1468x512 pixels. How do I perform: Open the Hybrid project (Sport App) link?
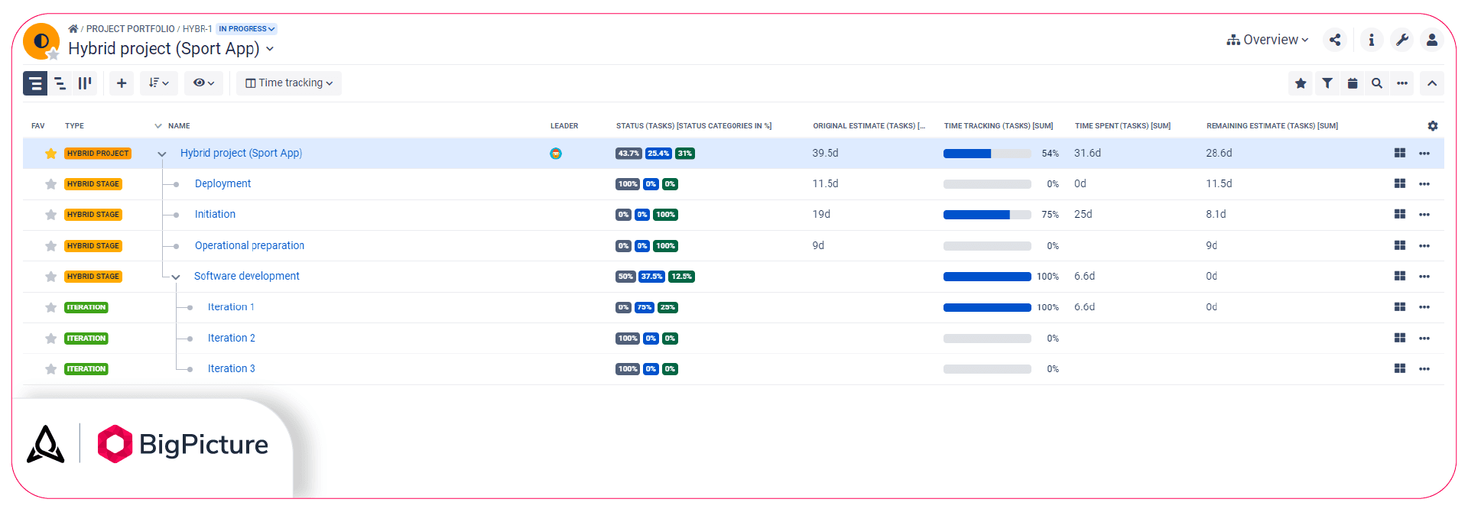click(241, 154)
